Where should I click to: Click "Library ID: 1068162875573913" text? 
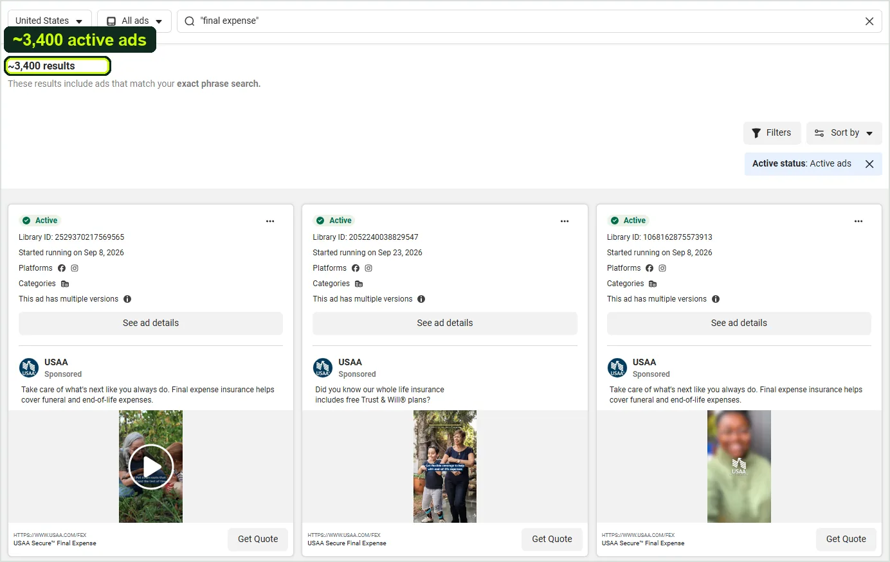tap(659, 237)
